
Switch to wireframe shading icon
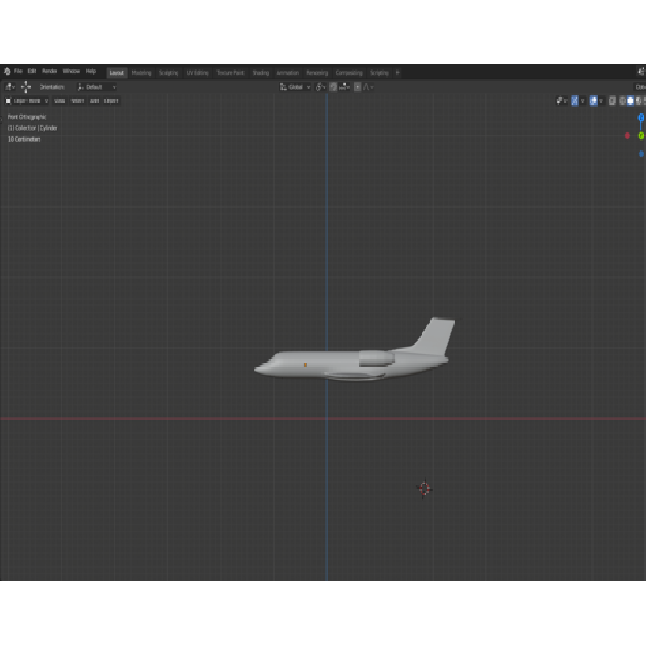(623, 101)
